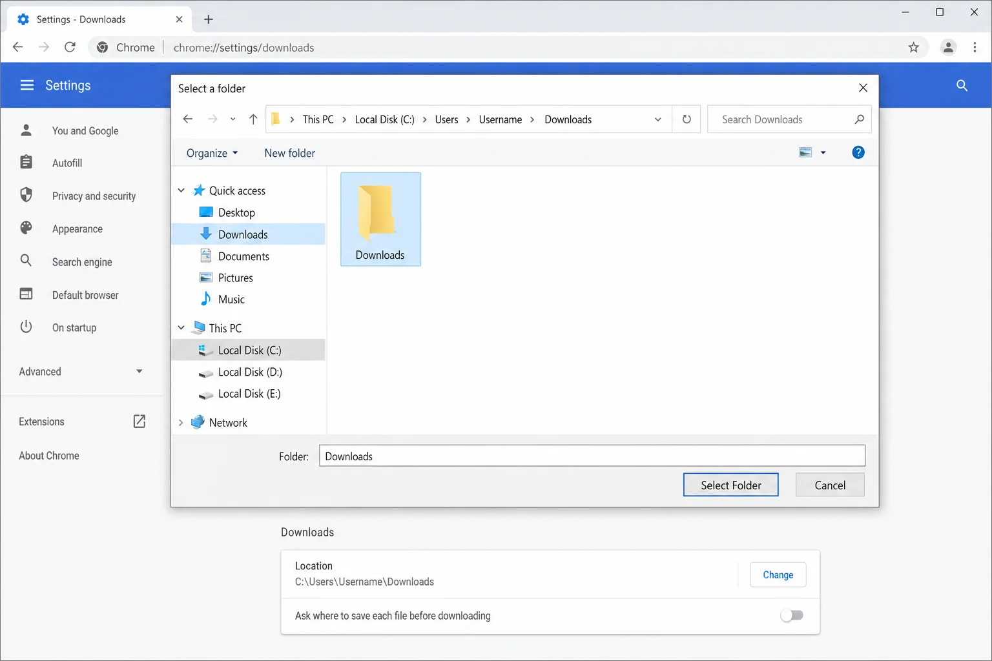Collapse the Quick access tree node
The width and height of the screenshot is (992, 661).
[181, 190]
